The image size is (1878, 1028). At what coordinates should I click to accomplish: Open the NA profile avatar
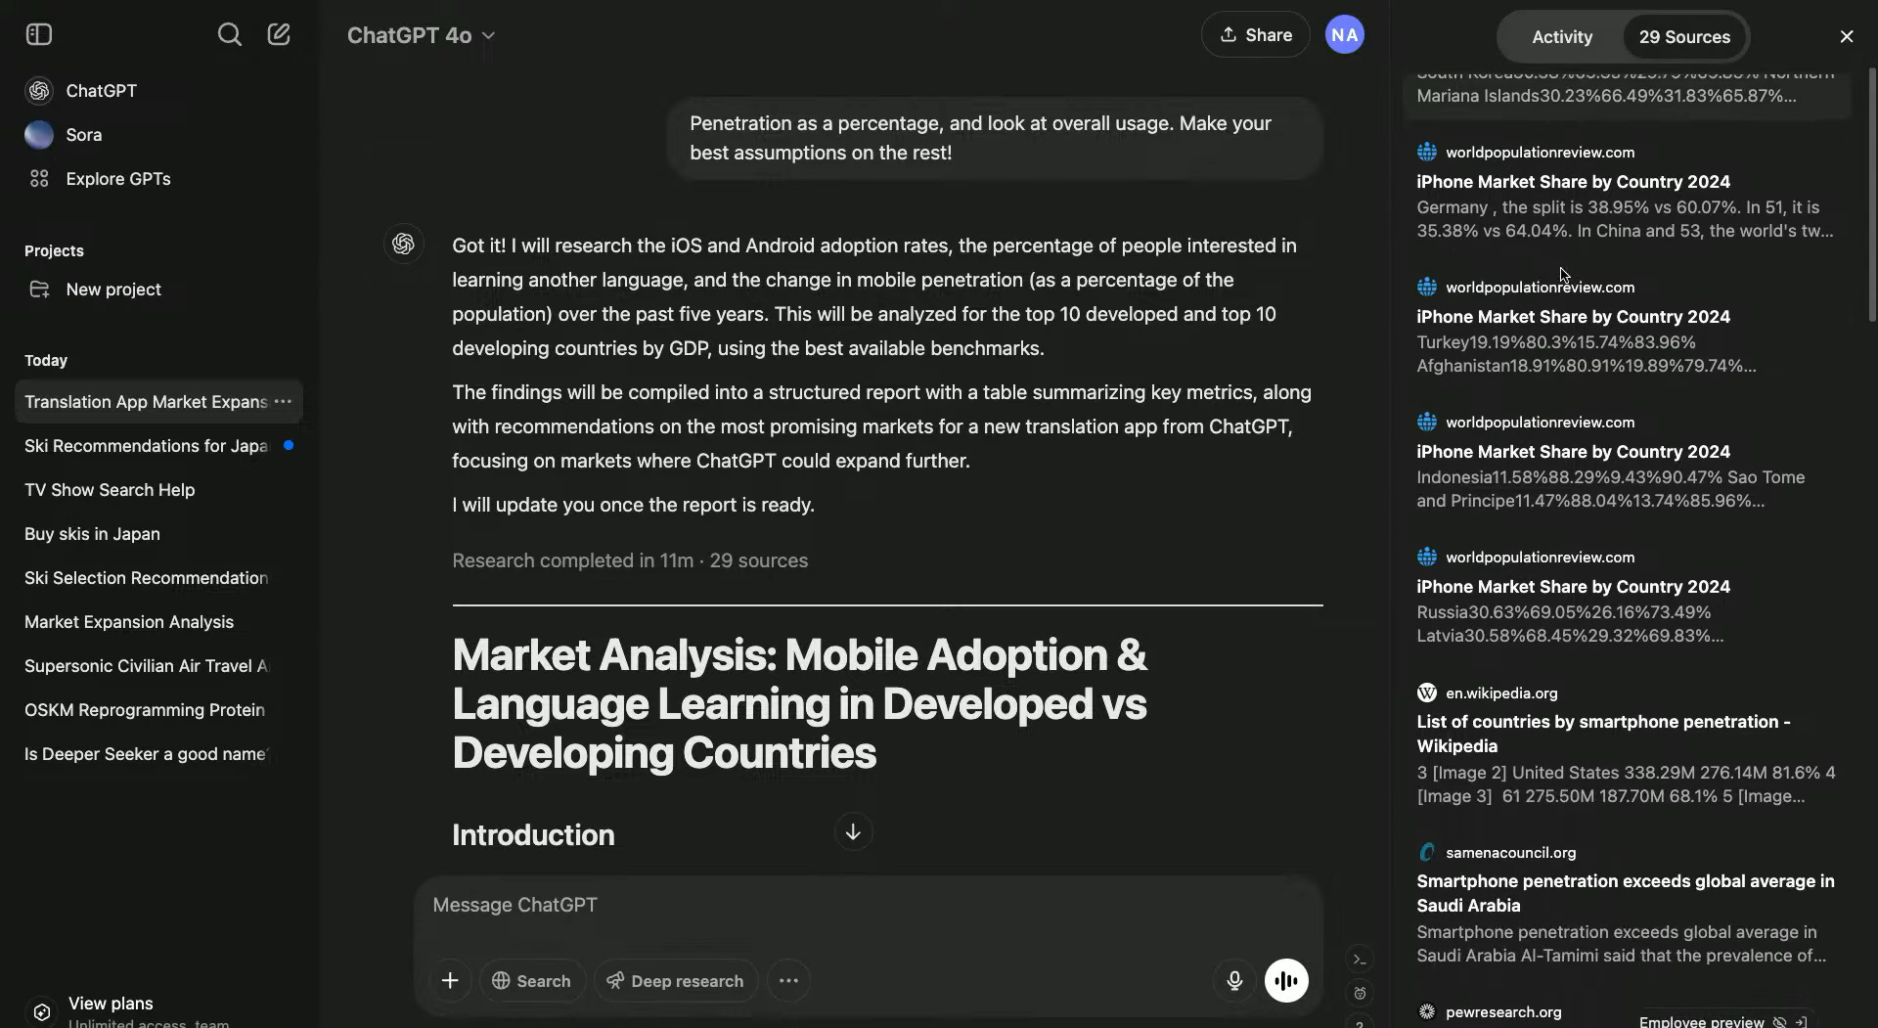(1344, 35)
